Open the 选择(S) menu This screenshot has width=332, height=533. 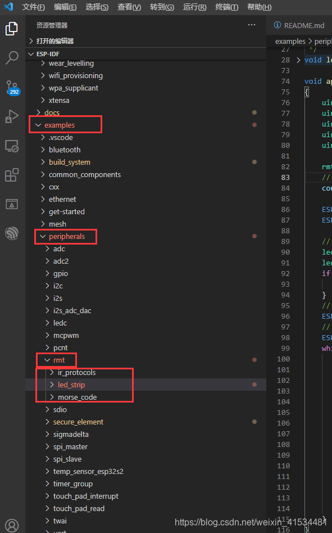point(97,7)
